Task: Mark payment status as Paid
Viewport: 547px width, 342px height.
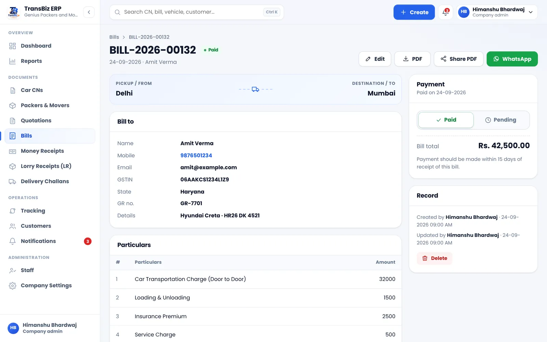Action: [x=446, y=120]
